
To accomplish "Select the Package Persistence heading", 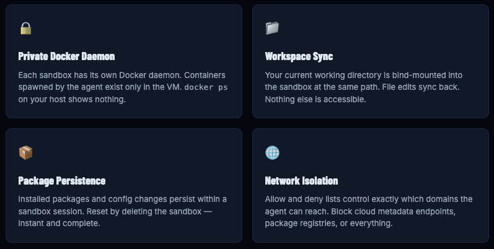I will [62, 181].
